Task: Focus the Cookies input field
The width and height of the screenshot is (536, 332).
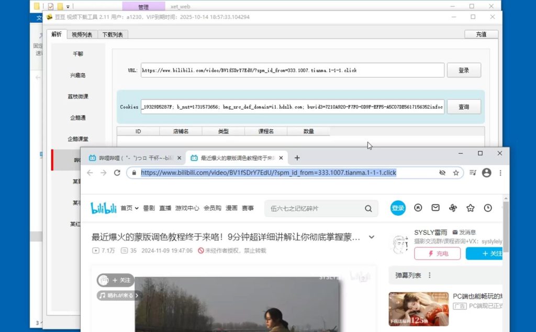Action: 293,107
